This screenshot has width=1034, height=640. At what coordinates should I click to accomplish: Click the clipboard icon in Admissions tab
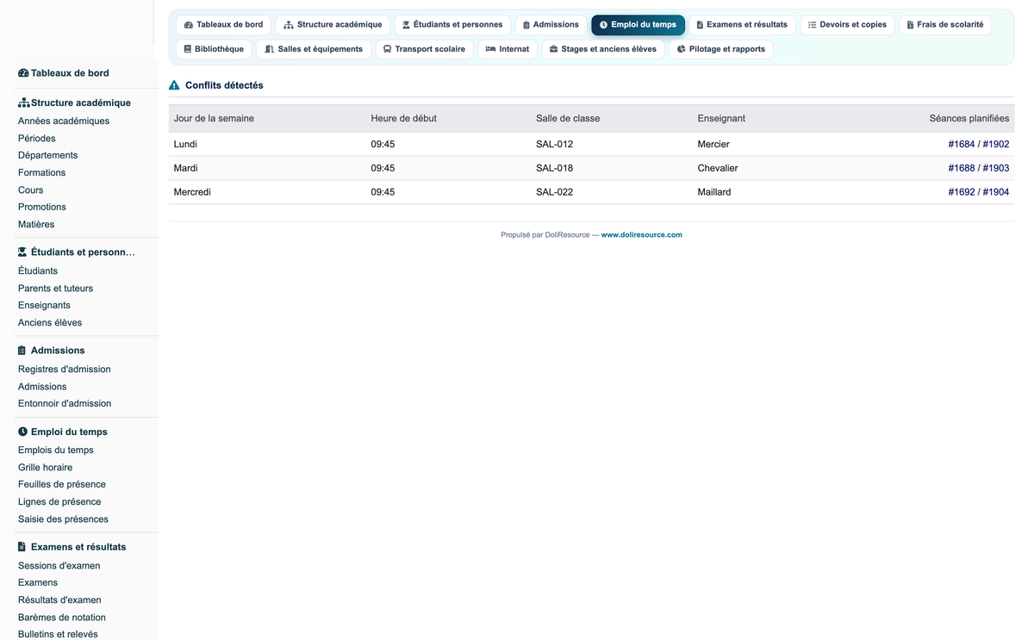coord(526,25)
